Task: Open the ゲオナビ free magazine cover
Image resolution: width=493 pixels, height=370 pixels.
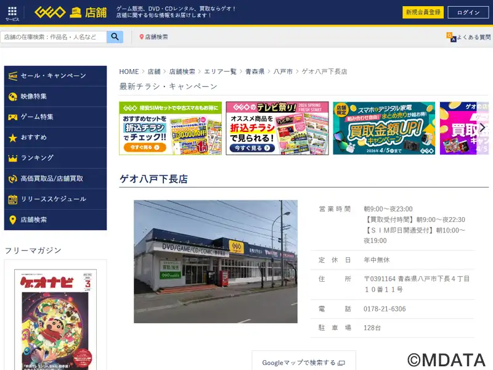Action: point(55,319)
